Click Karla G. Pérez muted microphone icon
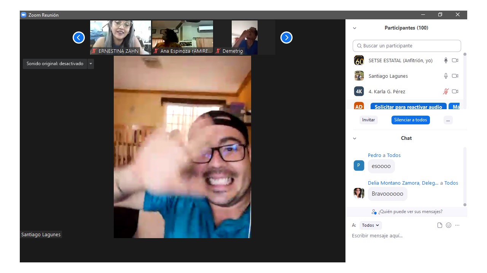Viewport: 487px width, 273px height. [x=446, y=91]
